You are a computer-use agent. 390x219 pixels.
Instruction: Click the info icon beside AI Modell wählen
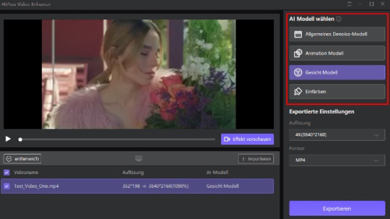tap(339, 19)
